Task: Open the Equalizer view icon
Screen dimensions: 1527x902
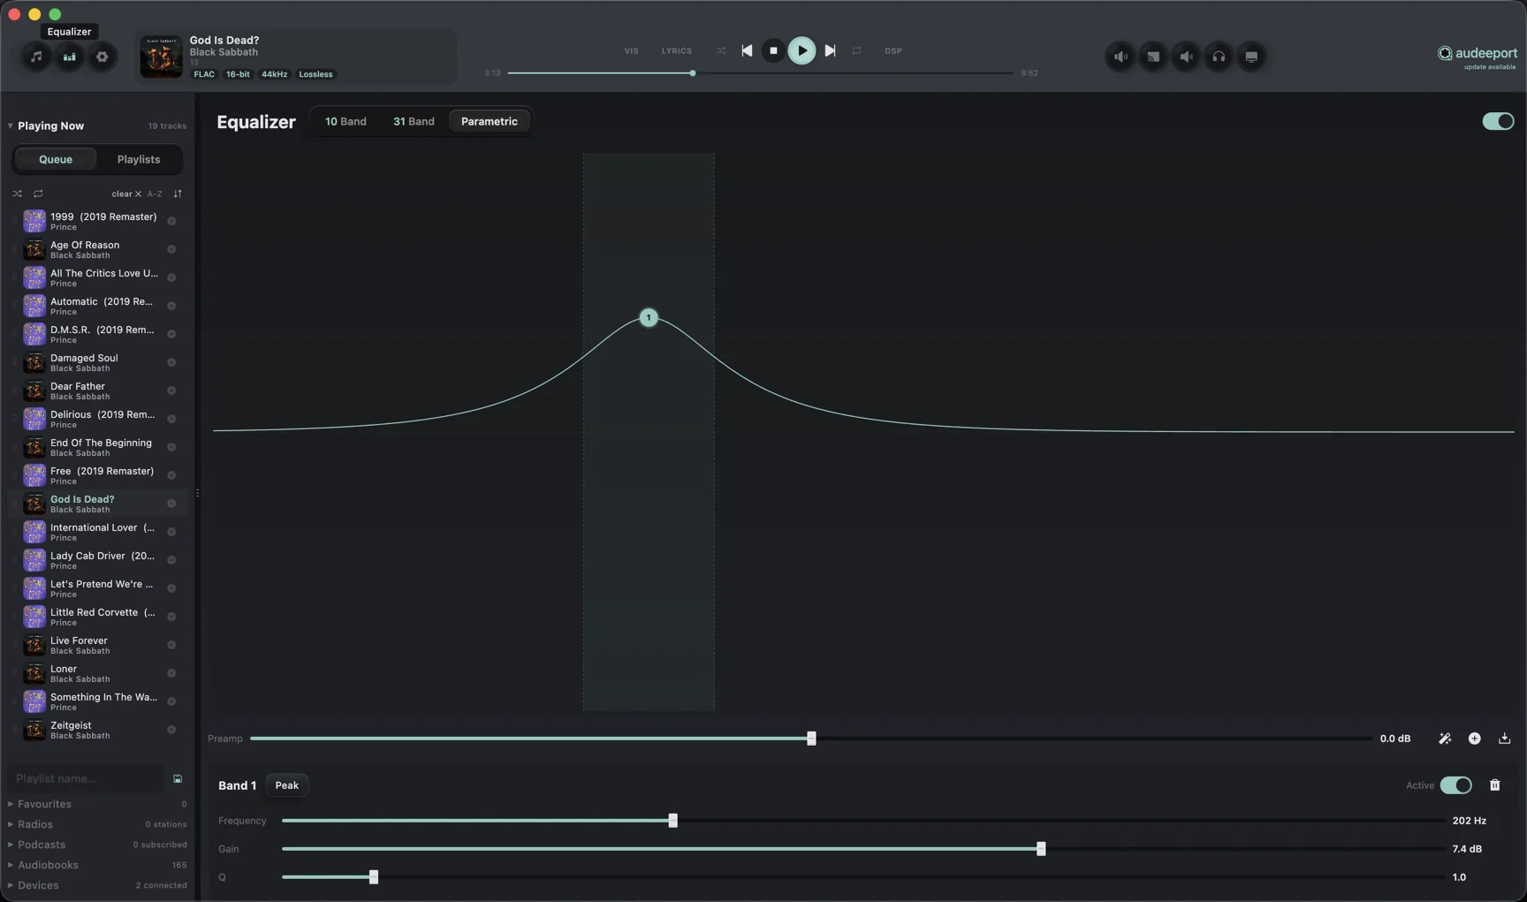Action: coord(69,57)
